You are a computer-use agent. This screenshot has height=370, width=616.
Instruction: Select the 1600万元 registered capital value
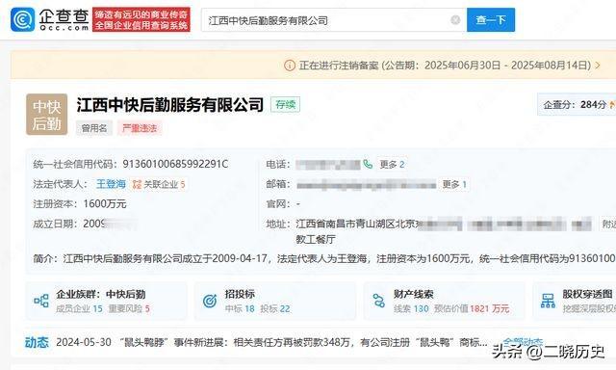tap(105, 203)
